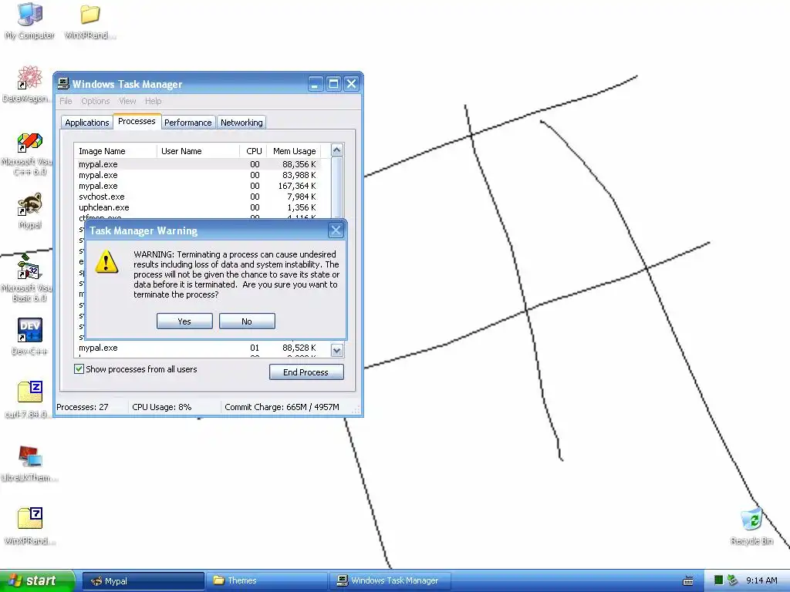Click the Commit Charge status entry
The image size is (790, 592).
click(x=282, y=407)
